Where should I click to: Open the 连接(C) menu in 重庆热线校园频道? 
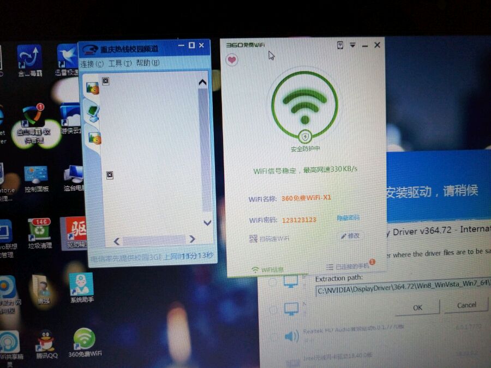[92, 64]
